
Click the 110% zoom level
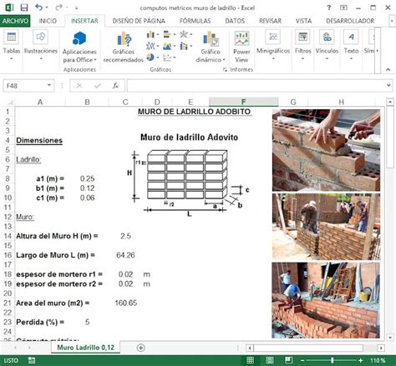click(x=378, y=360)
